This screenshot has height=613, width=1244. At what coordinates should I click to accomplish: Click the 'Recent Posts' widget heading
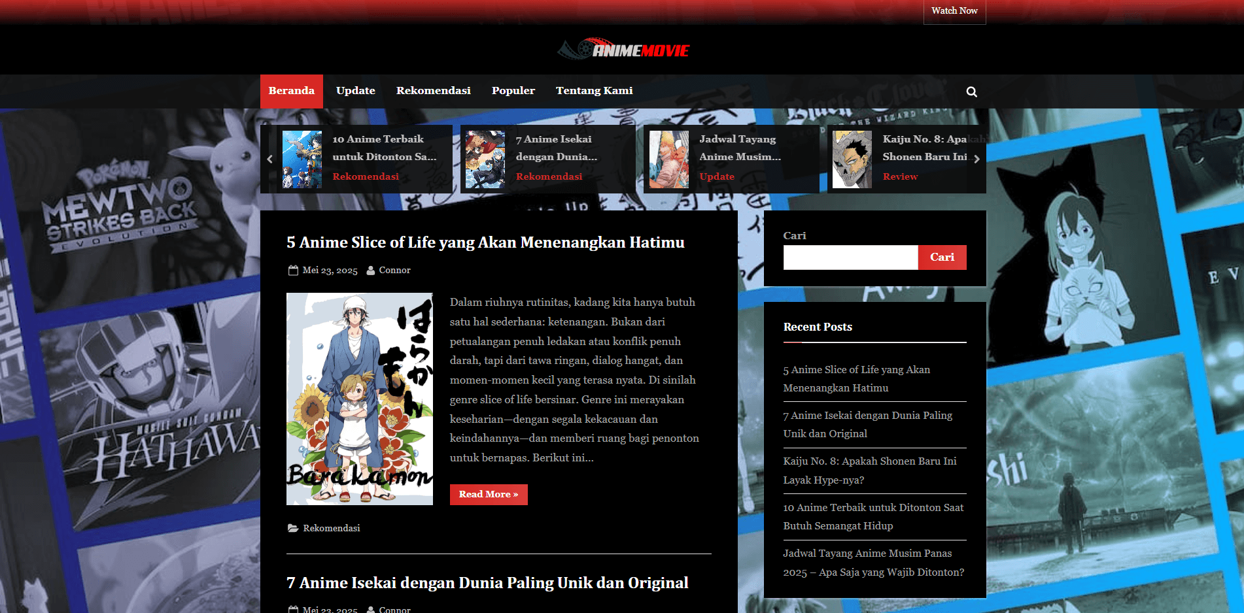818,327
